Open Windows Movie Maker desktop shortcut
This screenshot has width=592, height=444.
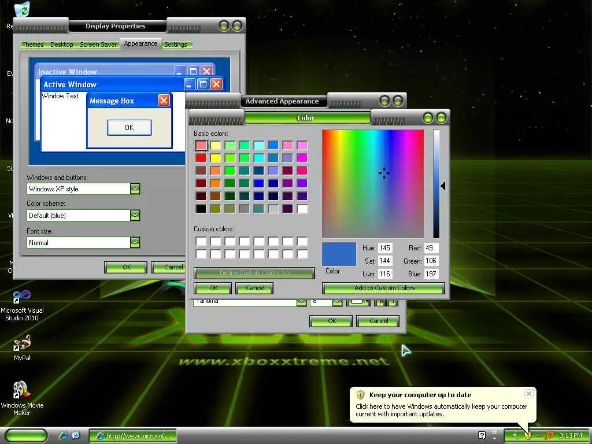coord(22,398)
